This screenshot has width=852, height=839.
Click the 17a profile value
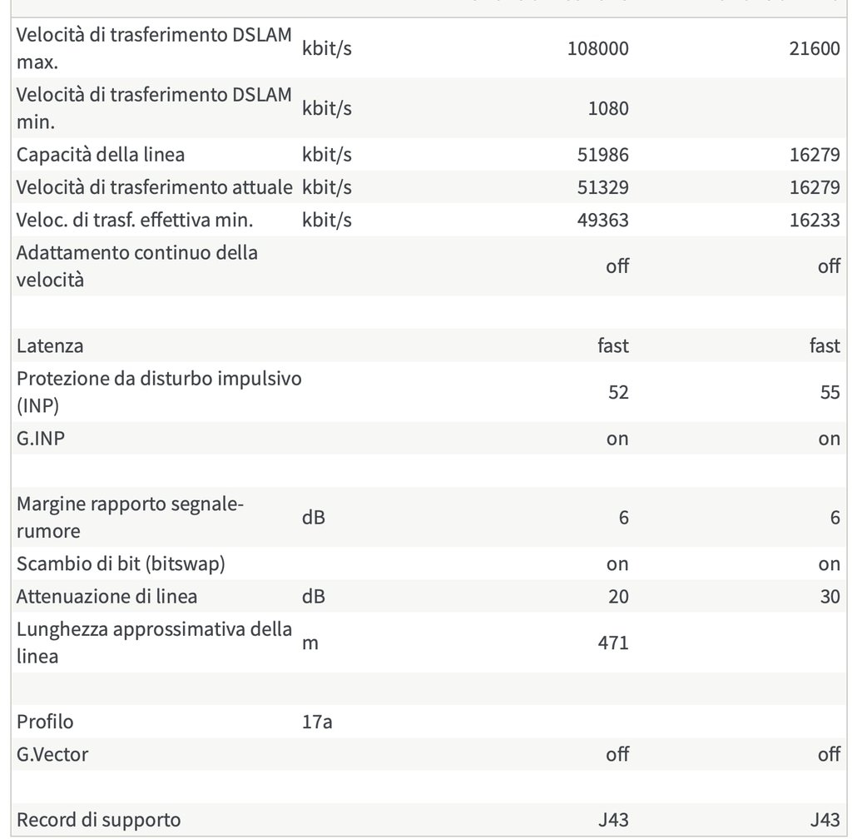(317, 722)
